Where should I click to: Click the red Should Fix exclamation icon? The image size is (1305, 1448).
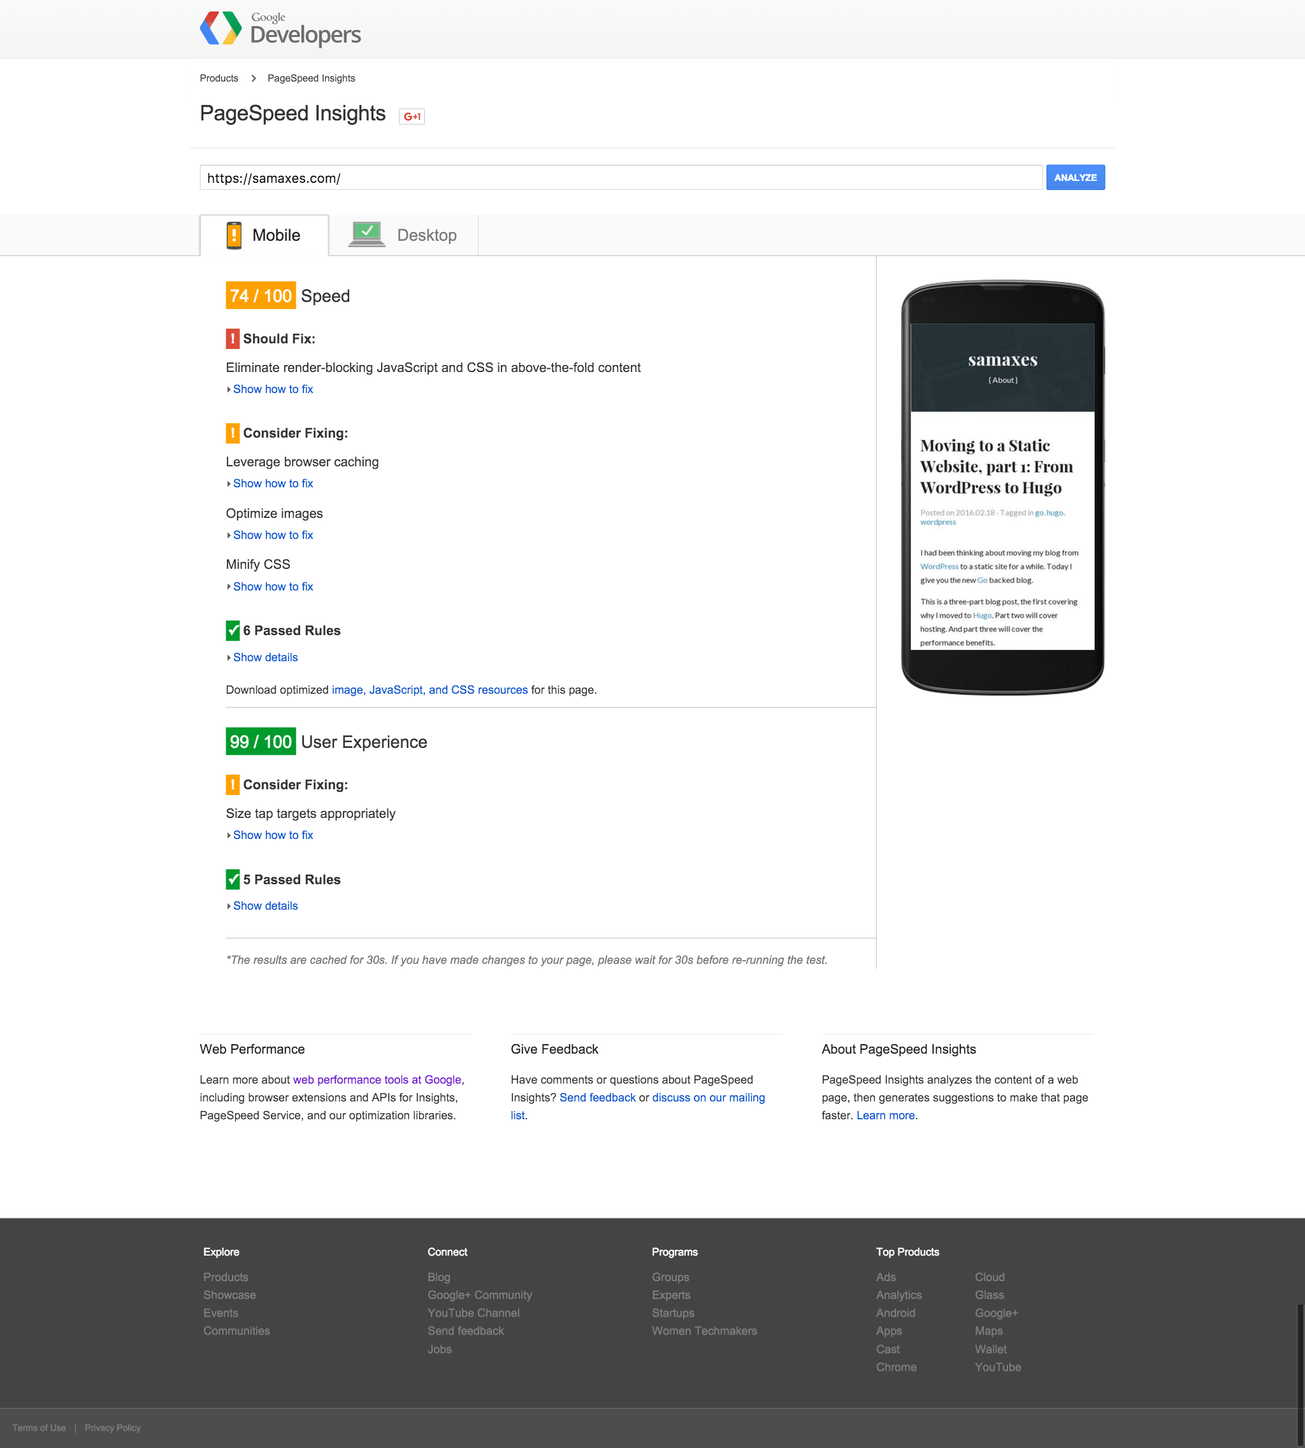(233, 338)
